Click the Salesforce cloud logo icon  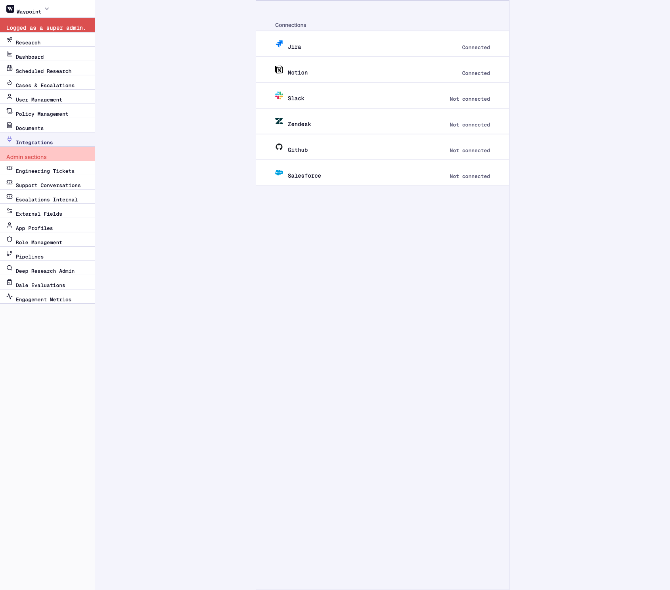click(279, 172)
